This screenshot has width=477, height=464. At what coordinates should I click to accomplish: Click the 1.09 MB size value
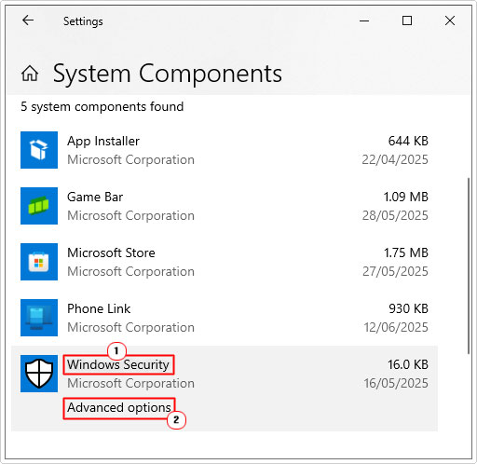pyautogui.click(x=406, y=197)
